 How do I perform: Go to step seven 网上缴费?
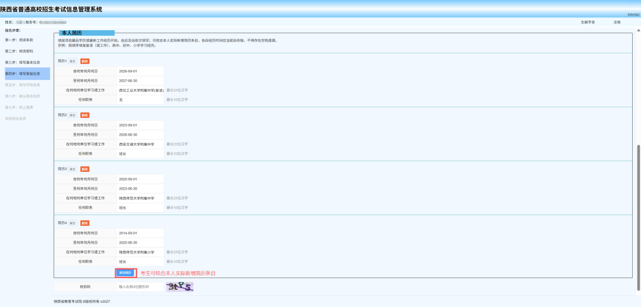click(x=19, y=107)
